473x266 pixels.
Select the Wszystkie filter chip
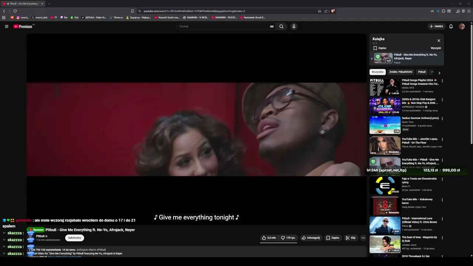coord(378,72)
